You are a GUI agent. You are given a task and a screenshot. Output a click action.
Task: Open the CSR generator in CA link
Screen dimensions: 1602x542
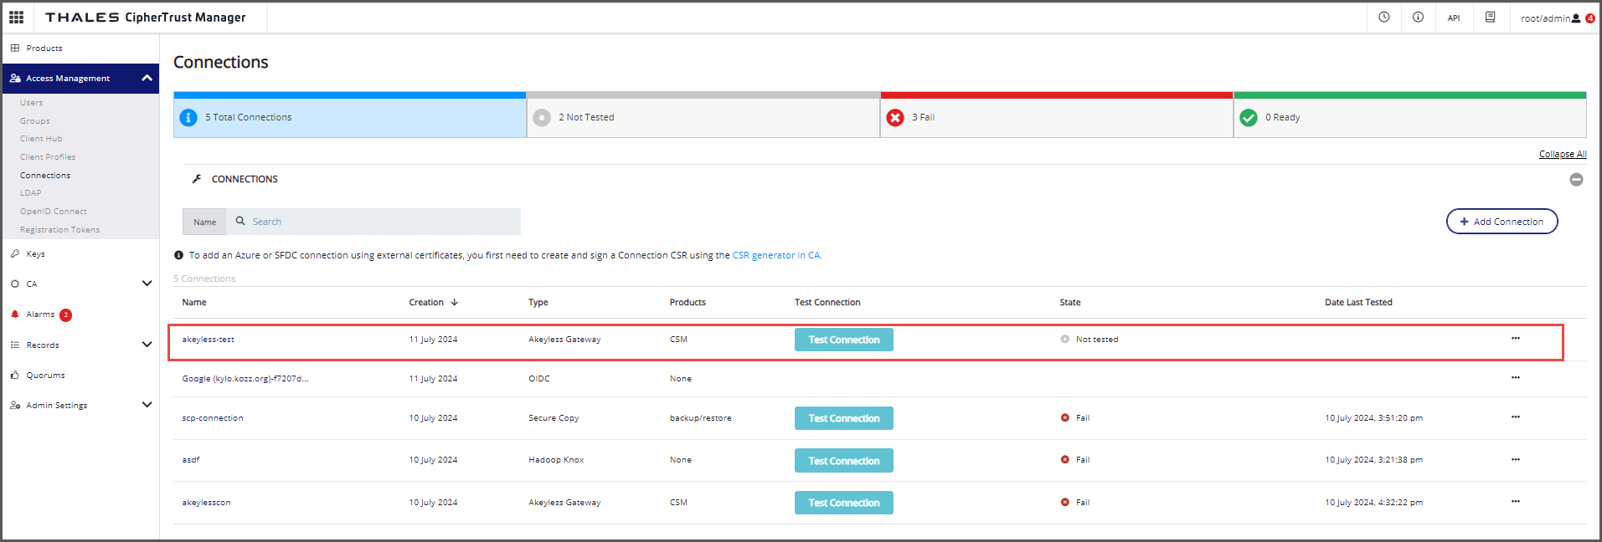pyautogui.click(x=776, y=255)
